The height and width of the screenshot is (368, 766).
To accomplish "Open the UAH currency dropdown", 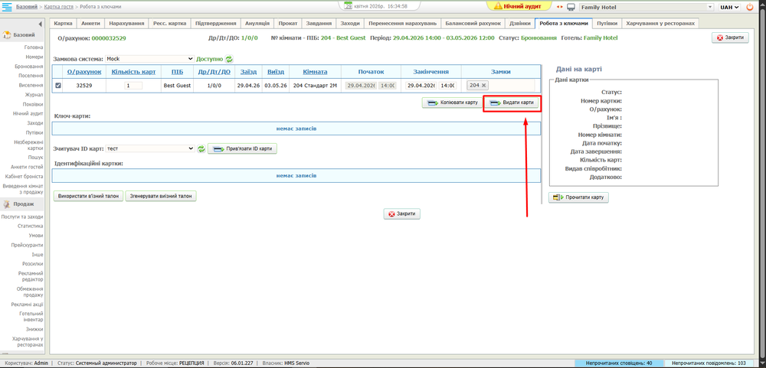I will [x=729, y=7].
